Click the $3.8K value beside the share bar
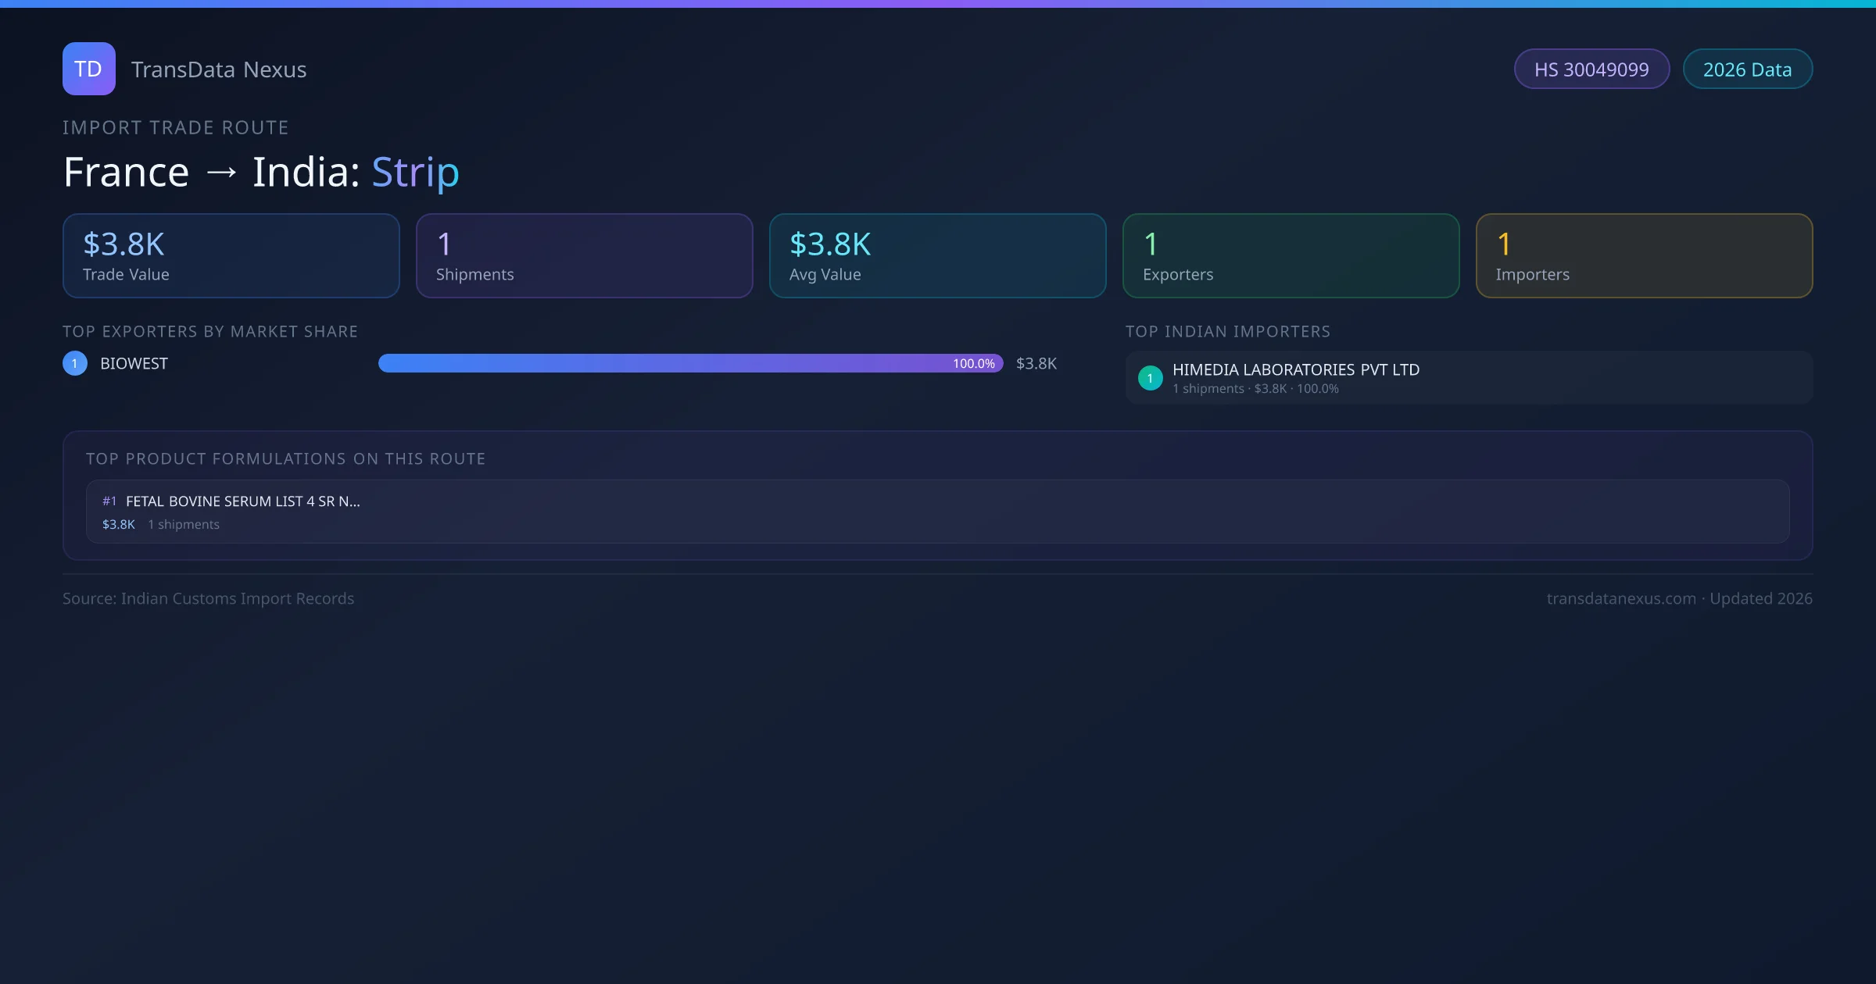 coord(1036,364)
